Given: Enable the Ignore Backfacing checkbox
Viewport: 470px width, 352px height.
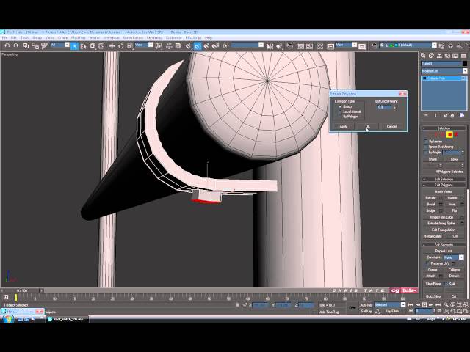Looking at the screenshot, I should tap(426, 147).
